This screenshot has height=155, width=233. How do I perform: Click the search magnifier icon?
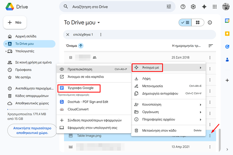[66, 7]
